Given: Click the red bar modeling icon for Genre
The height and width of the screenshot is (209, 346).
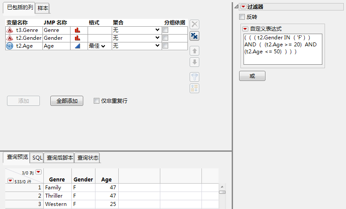Looking at the screenshot, I should click(77, 30).
